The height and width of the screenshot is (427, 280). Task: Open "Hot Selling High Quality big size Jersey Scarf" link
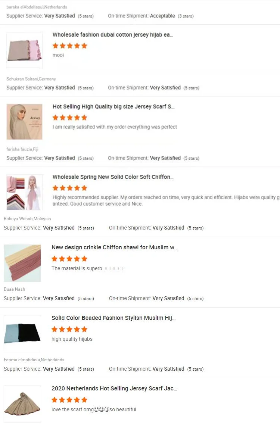(113, 106)
